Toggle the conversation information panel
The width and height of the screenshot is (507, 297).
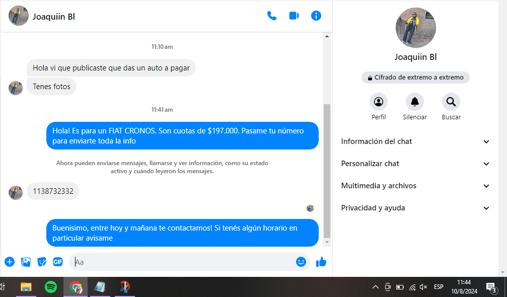[316, 16]
